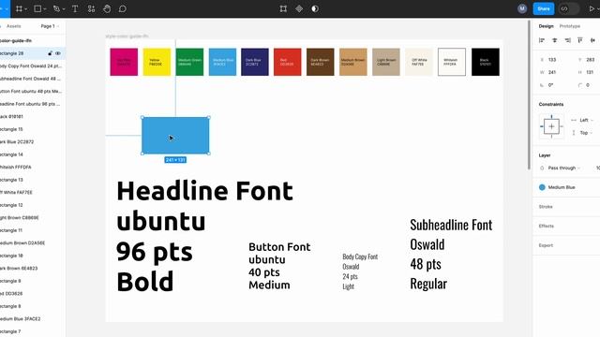The height and width of the screenshot is (337, 600).
Task: Click the constraints box widget
Action: 551,126
